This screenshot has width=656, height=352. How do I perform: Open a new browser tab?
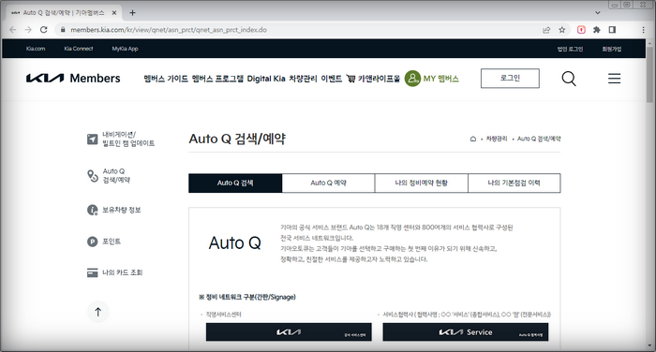pyautogui.click(x=132, y=12)
